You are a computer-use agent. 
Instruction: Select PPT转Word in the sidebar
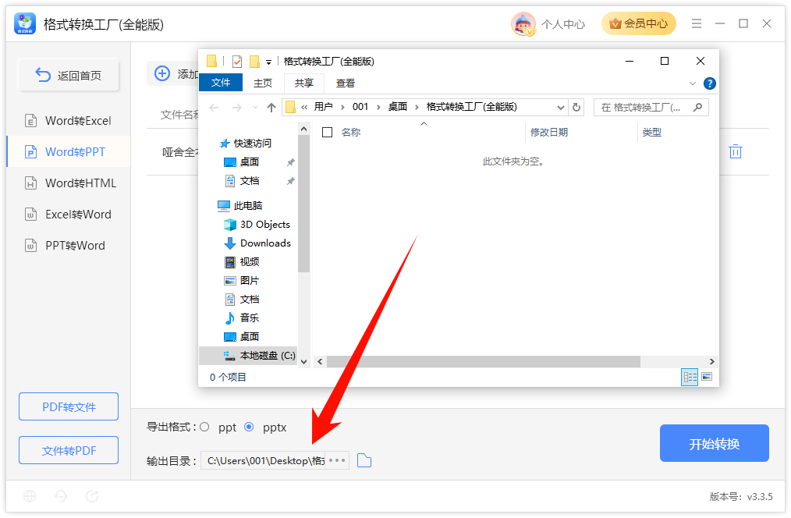pyautogui.click(x=69, y=246)
